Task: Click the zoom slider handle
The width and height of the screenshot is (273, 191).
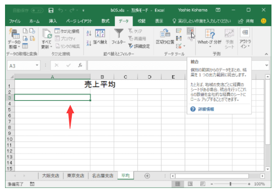Action: click(x=230, y=184)
